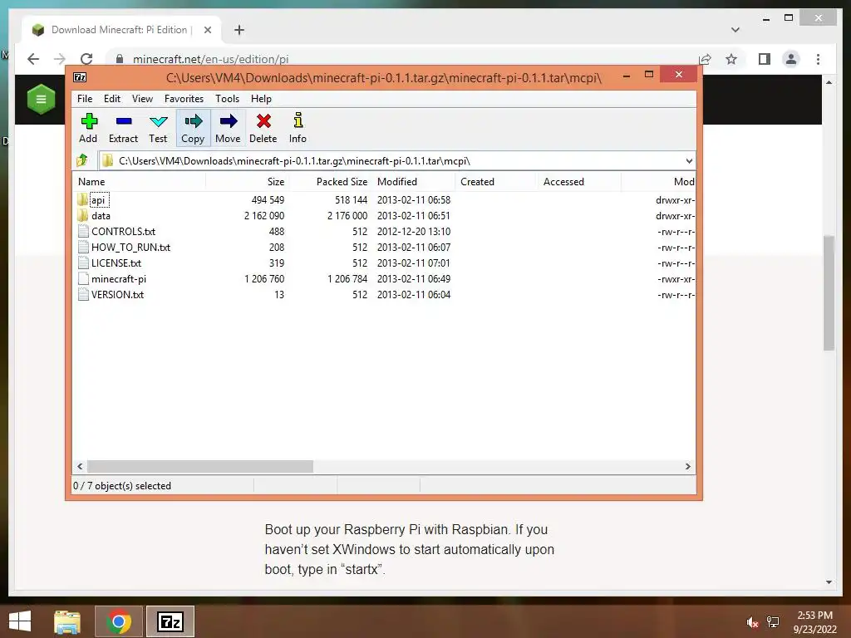Image resolution: width=851 pixels, height=638 pixels.
Task: Close the Minecraft Pi Edition tab
Action: 207,30
